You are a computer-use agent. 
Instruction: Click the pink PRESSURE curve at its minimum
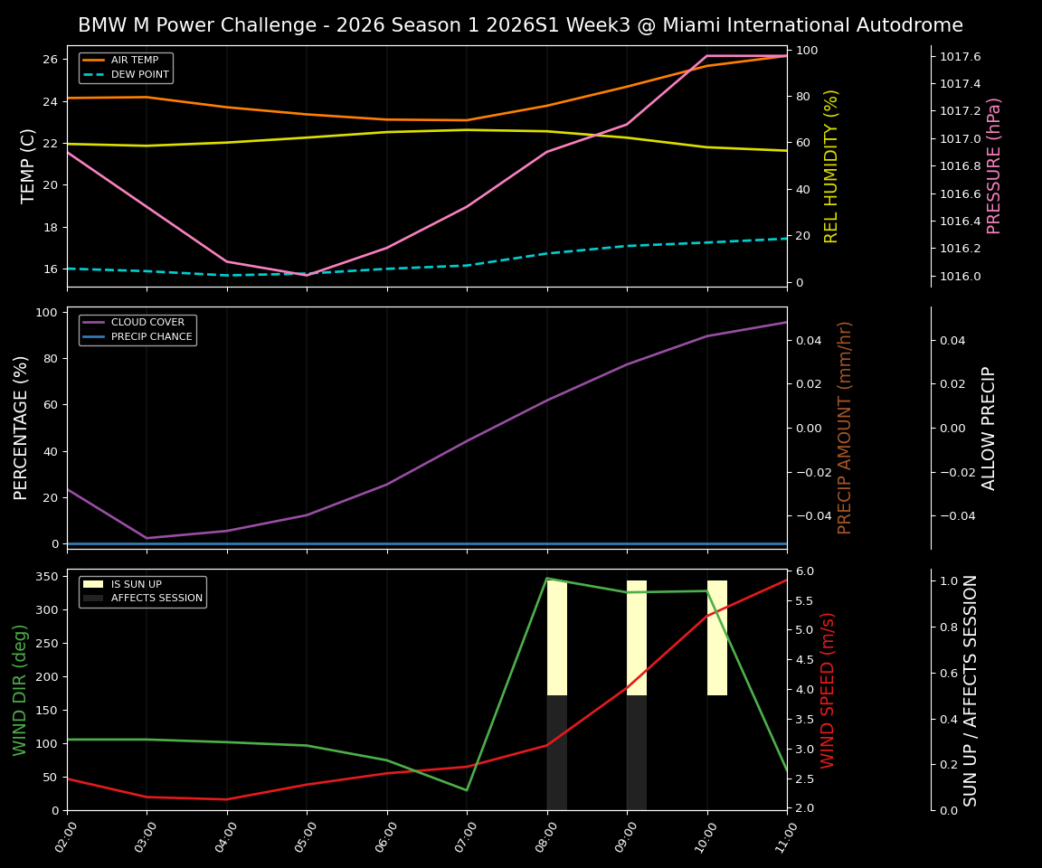308,274
